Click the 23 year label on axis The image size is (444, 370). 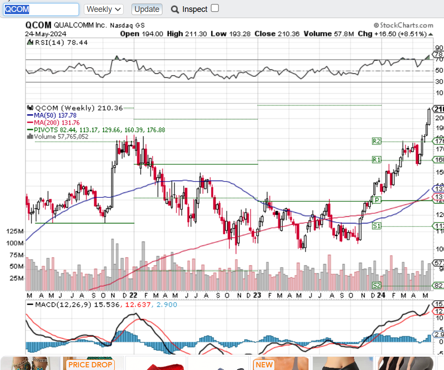(x=257, y=295)
